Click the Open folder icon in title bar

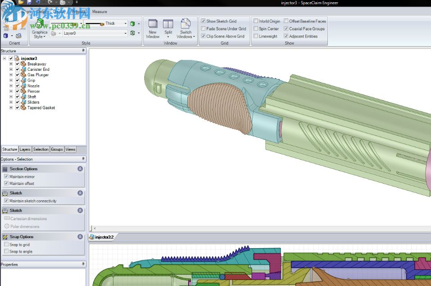point(21,3)
